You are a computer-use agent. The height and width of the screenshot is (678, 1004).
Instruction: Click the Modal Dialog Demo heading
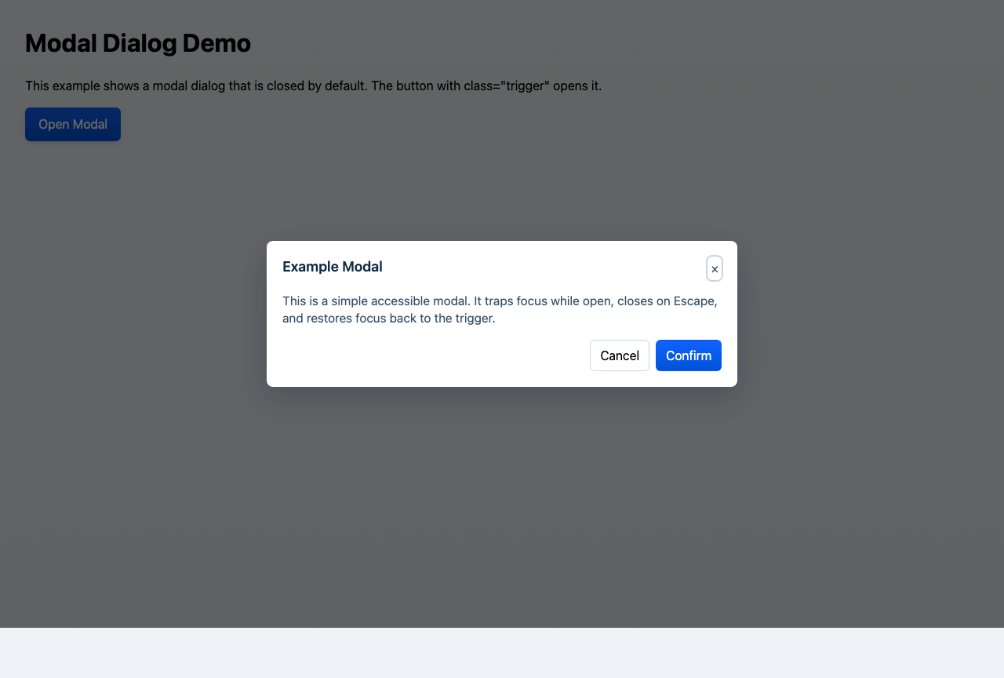[x=137, y=43]
